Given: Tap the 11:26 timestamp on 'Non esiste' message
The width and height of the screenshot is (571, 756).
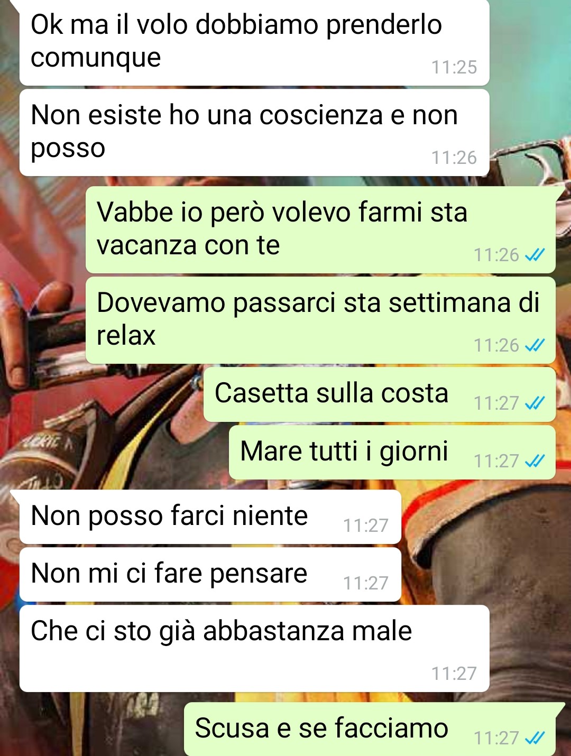Looking at the screenshot, I should (454, 158).
